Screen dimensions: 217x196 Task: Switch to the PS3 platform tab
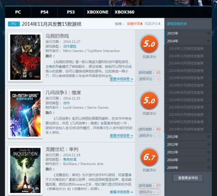(71, 12)
